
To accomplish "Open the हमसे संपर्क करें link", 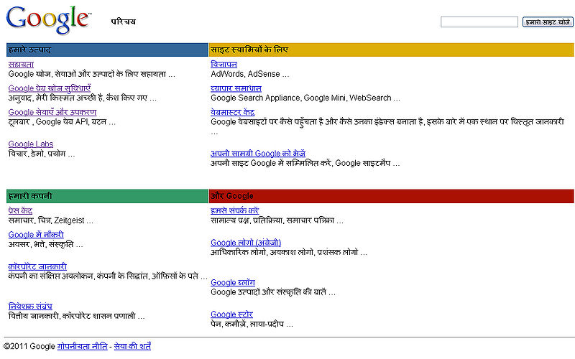I will tap(235, 210).
